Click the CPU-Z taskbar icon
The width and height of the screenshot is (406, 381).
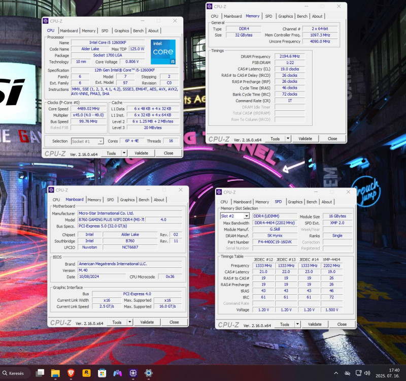point(133,373)
